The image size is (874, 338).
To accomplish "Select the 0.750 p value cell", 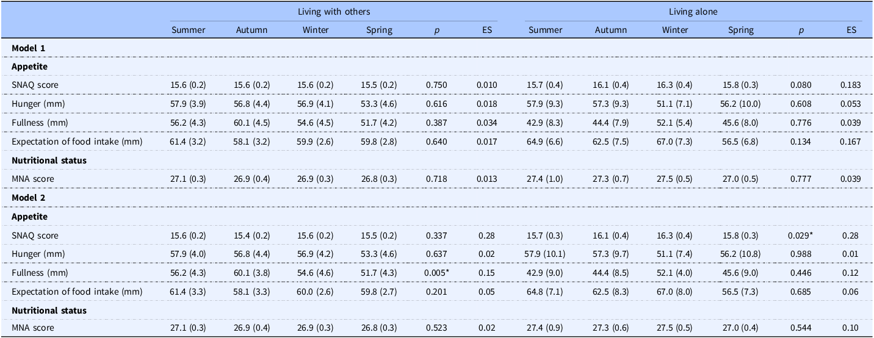I will point(437,85).
